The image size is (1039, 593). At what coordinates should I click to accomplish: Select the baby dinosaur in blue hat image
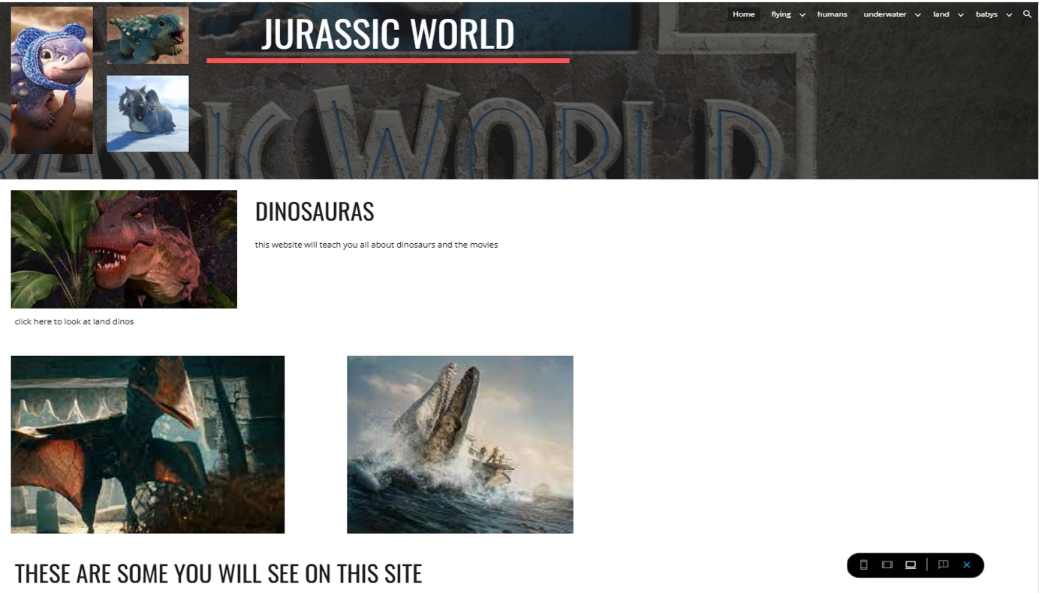[52, 80]
